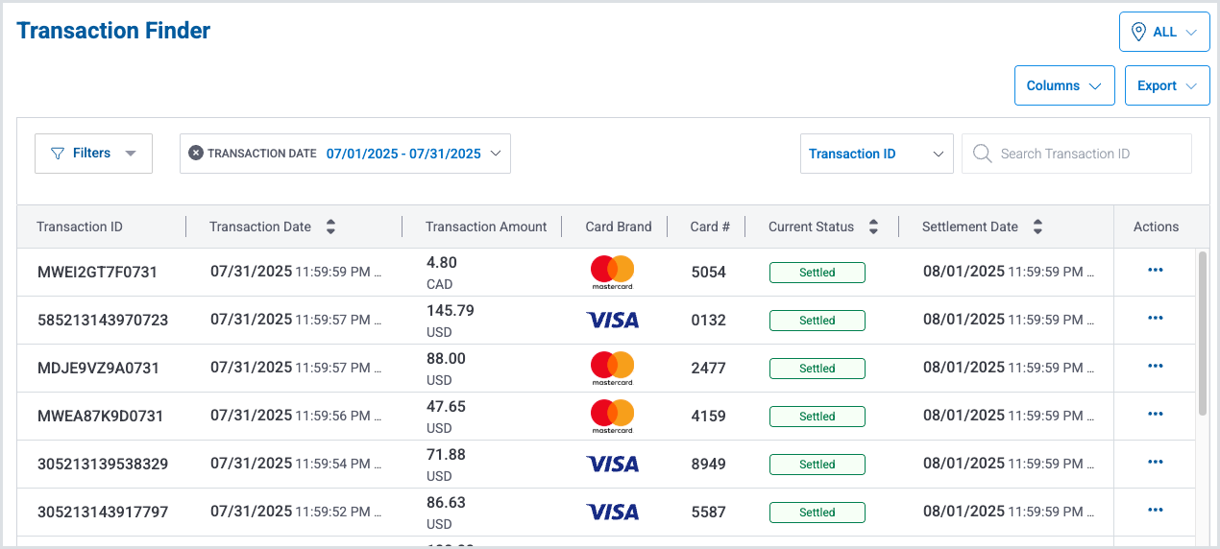
Task: Expand the Columns dropdown
Action: [x=1063, y=85]
